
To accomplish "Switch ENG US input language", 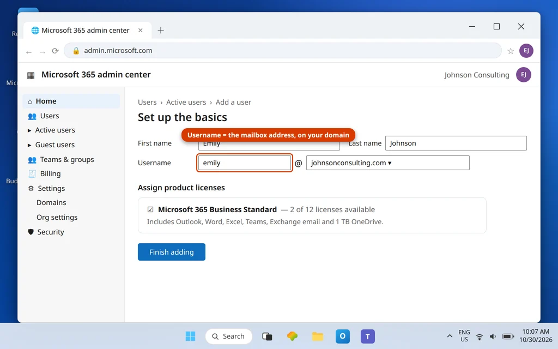I will 464,336.
